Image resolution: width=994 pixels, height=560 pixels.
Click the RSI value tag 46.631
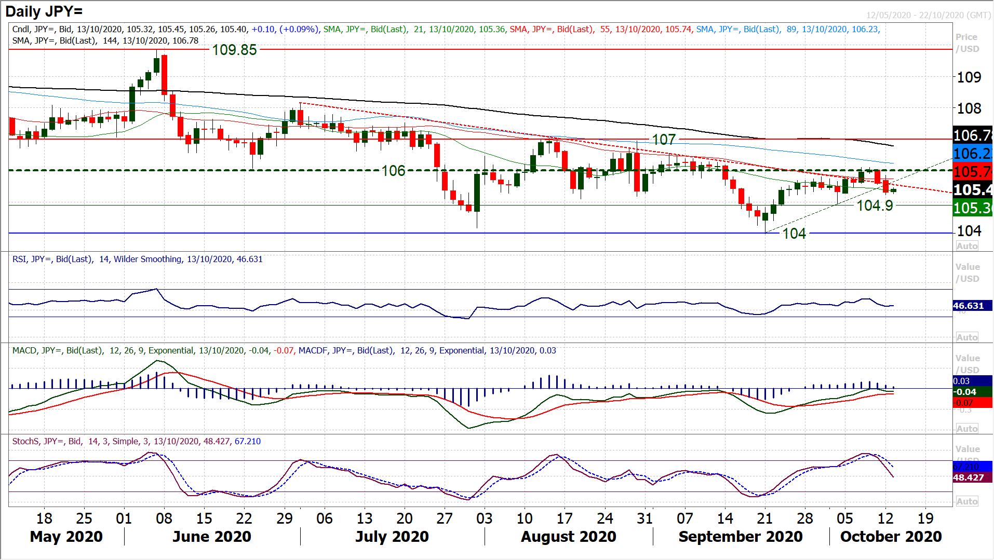pos(969,306)
